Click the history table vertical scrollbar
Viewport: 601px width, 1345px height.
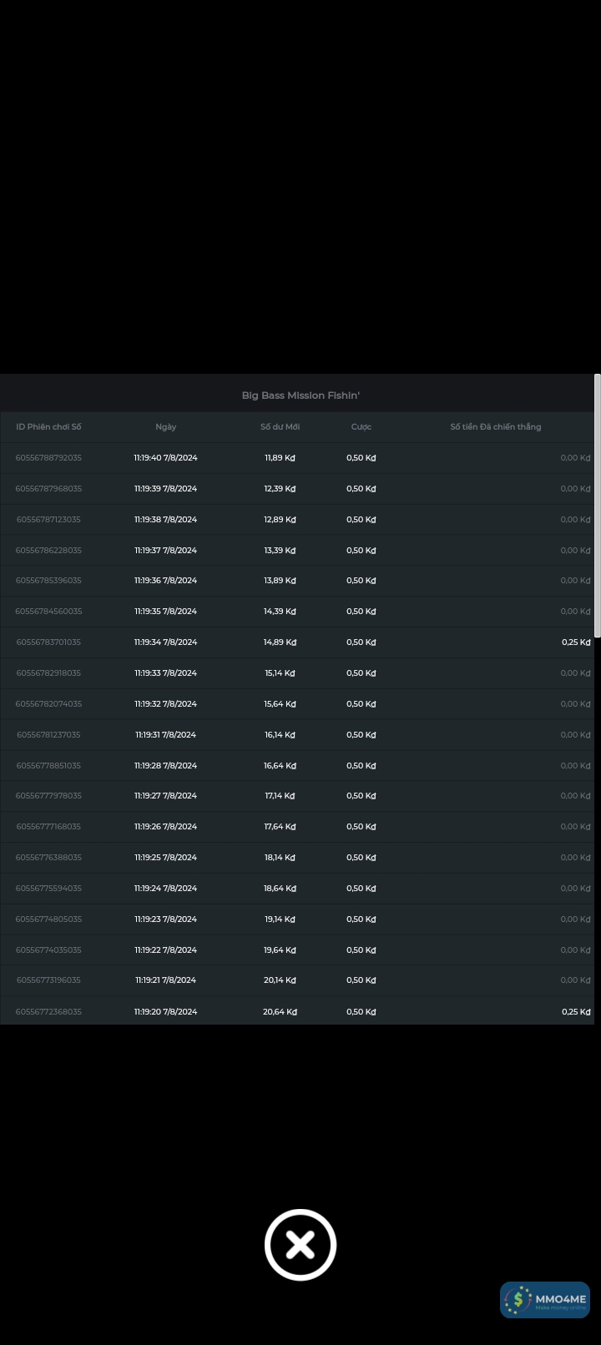(597, 506)
